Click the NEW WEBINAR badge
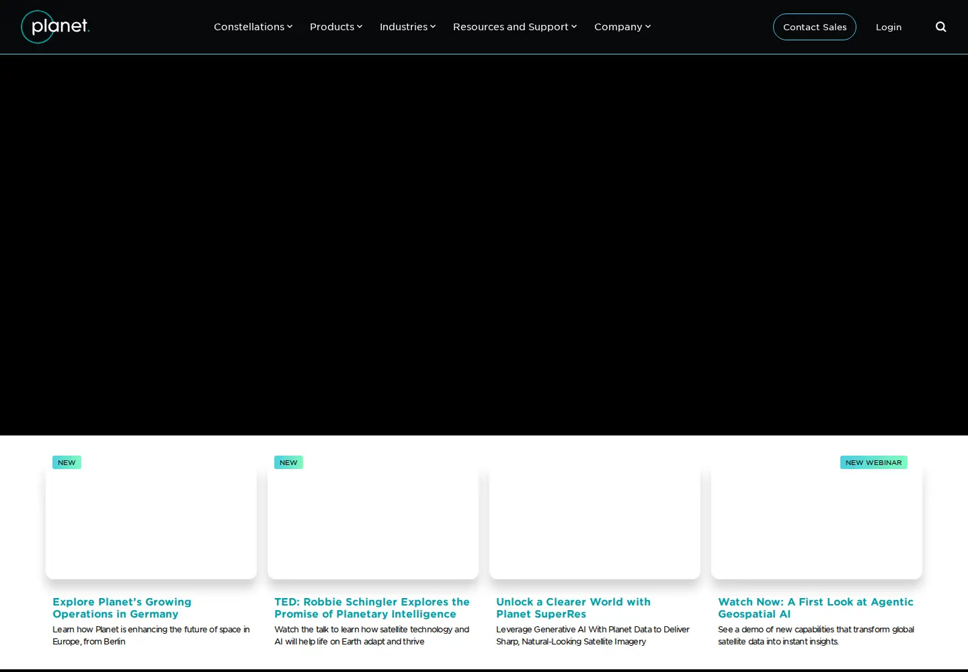Screen dimensions: 968x672 point(874,462)
